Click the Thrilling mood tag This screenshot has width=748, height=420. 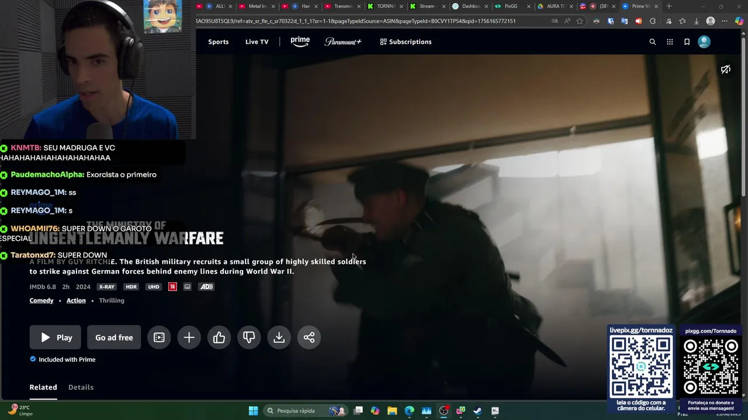[x=112, y=300]
